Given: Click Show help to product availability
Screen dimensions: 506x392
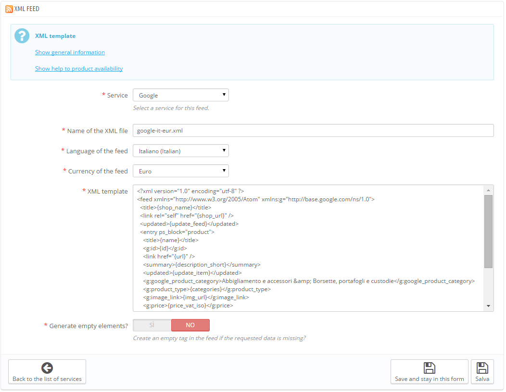Looking at the screenshot, I should pos(78,68).
